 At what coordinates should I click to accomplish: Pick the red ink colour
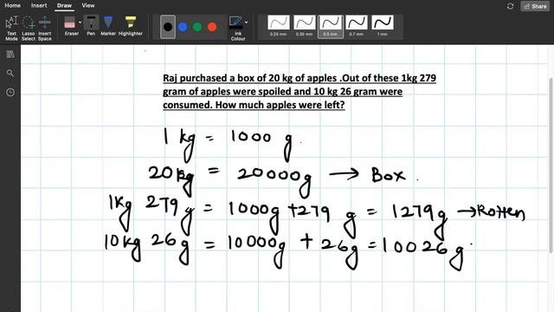[x=212, y=27]
